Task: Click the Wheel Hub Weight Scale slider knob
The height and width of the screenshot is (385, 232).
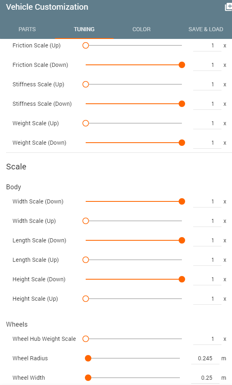Action: point(86,339)
